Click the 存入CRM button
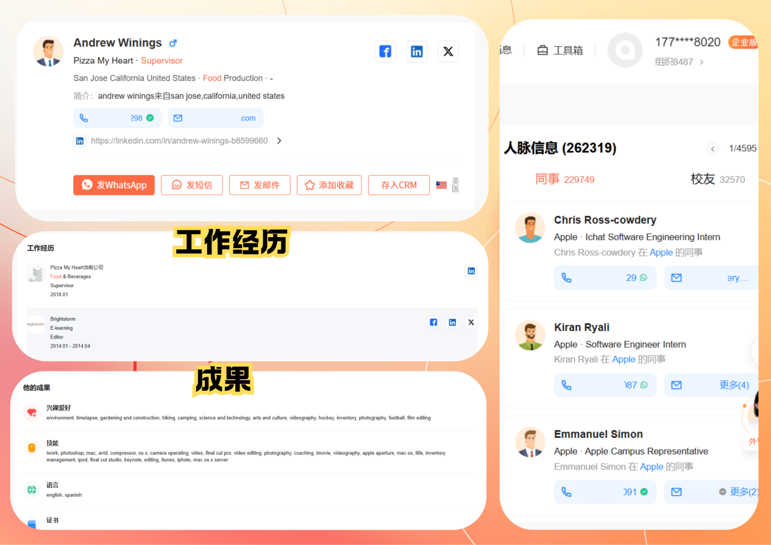Viewport: 771px width, 545px height. pos(399,185)
